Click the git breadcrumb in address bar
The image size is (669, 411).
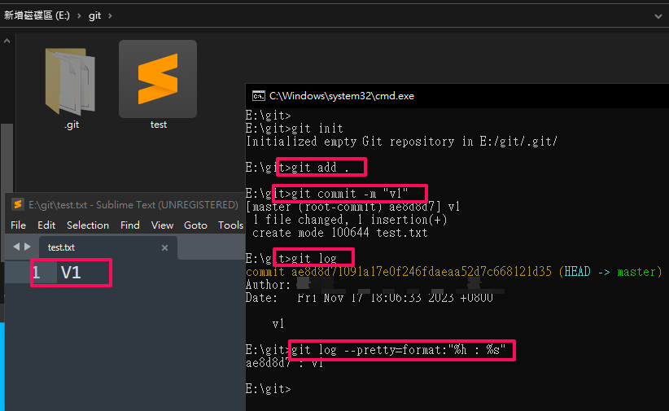point(94,15)
